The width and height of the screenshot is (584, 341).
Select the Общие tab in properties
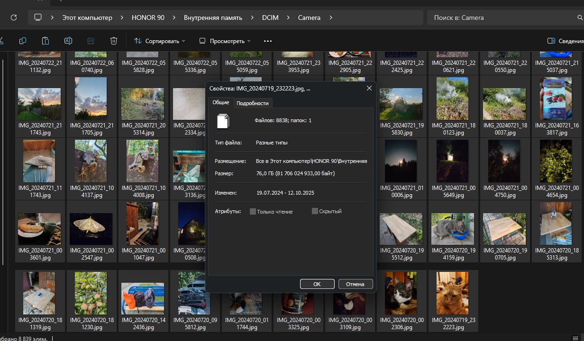pos(220,102)
